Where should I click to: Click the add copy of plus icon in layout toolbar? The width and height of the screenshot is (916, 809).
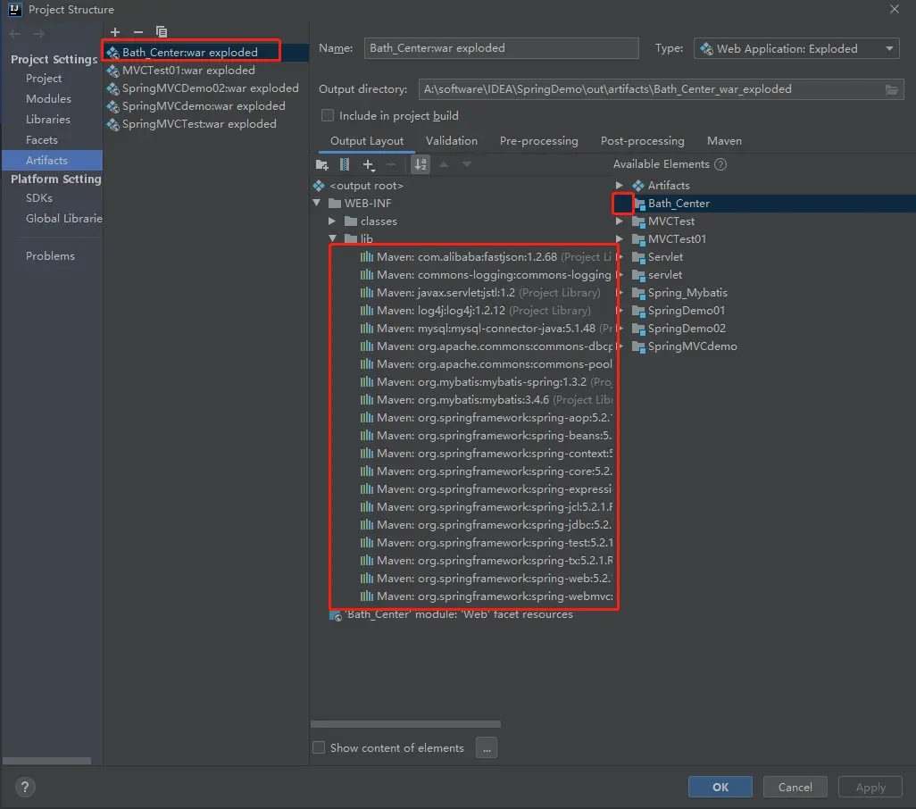tap(368, 164)
